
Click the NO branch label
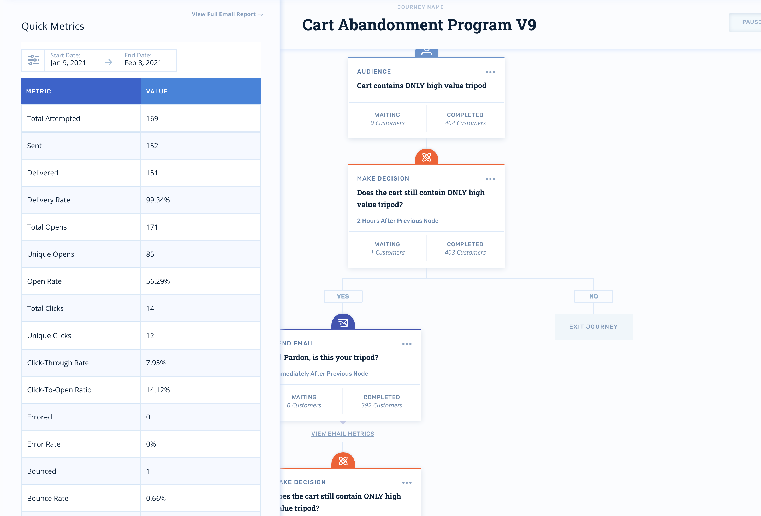click(593, 296)
